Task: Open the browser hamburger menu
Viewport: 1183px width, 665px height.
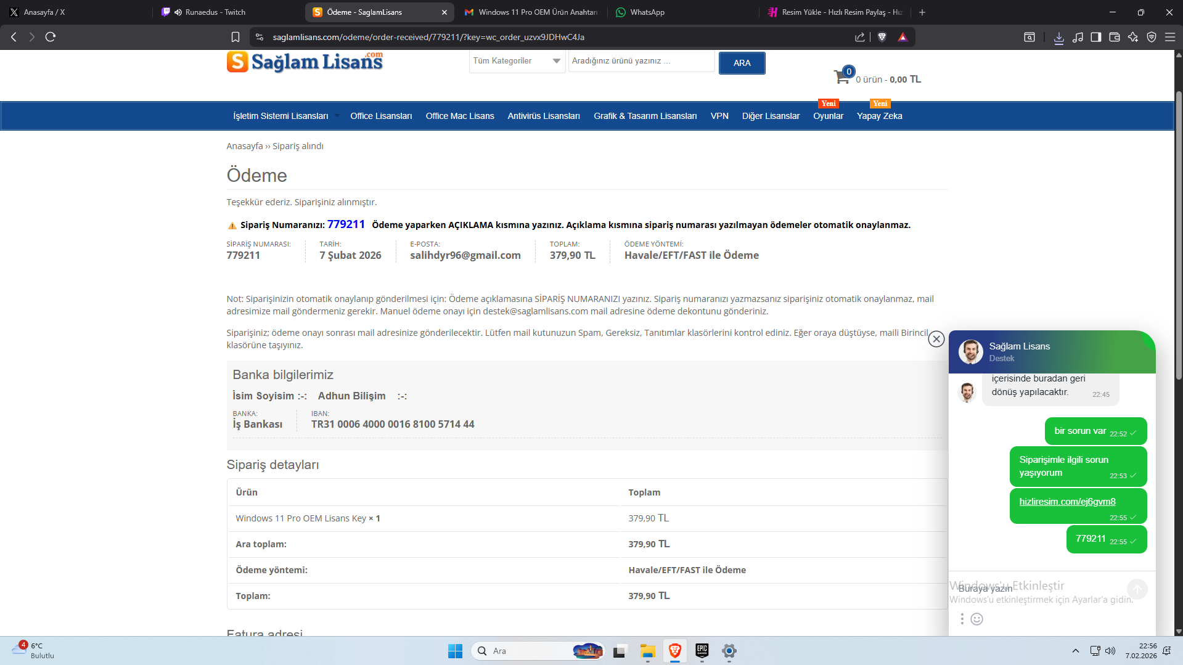Action: point(1170,37)
